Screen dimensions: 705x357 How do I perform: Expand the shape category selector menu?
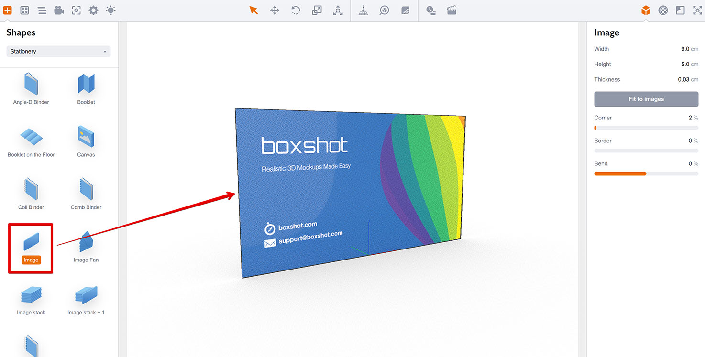tap(104, 51)
